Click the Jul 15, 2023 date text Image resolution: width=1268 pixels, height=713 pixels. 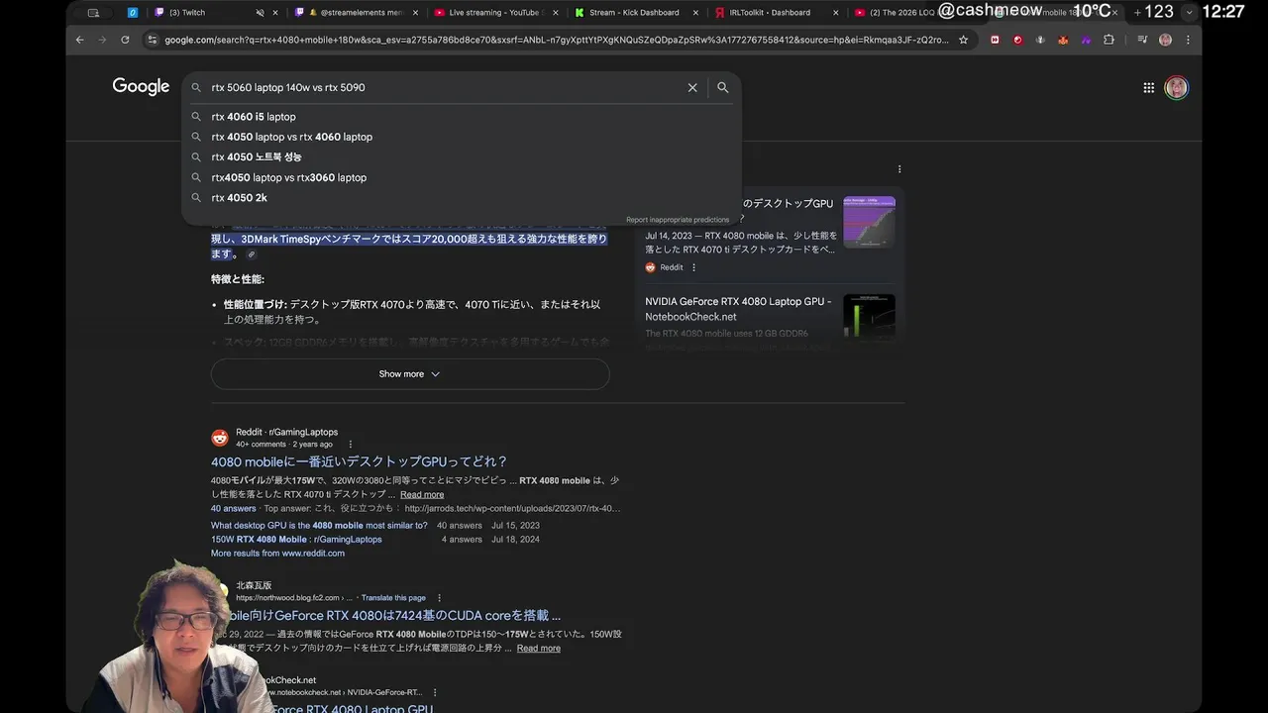[x=516, y=526]
